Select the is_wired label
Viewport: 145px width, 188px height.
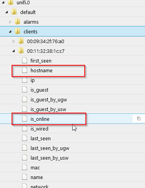(39, 129)
